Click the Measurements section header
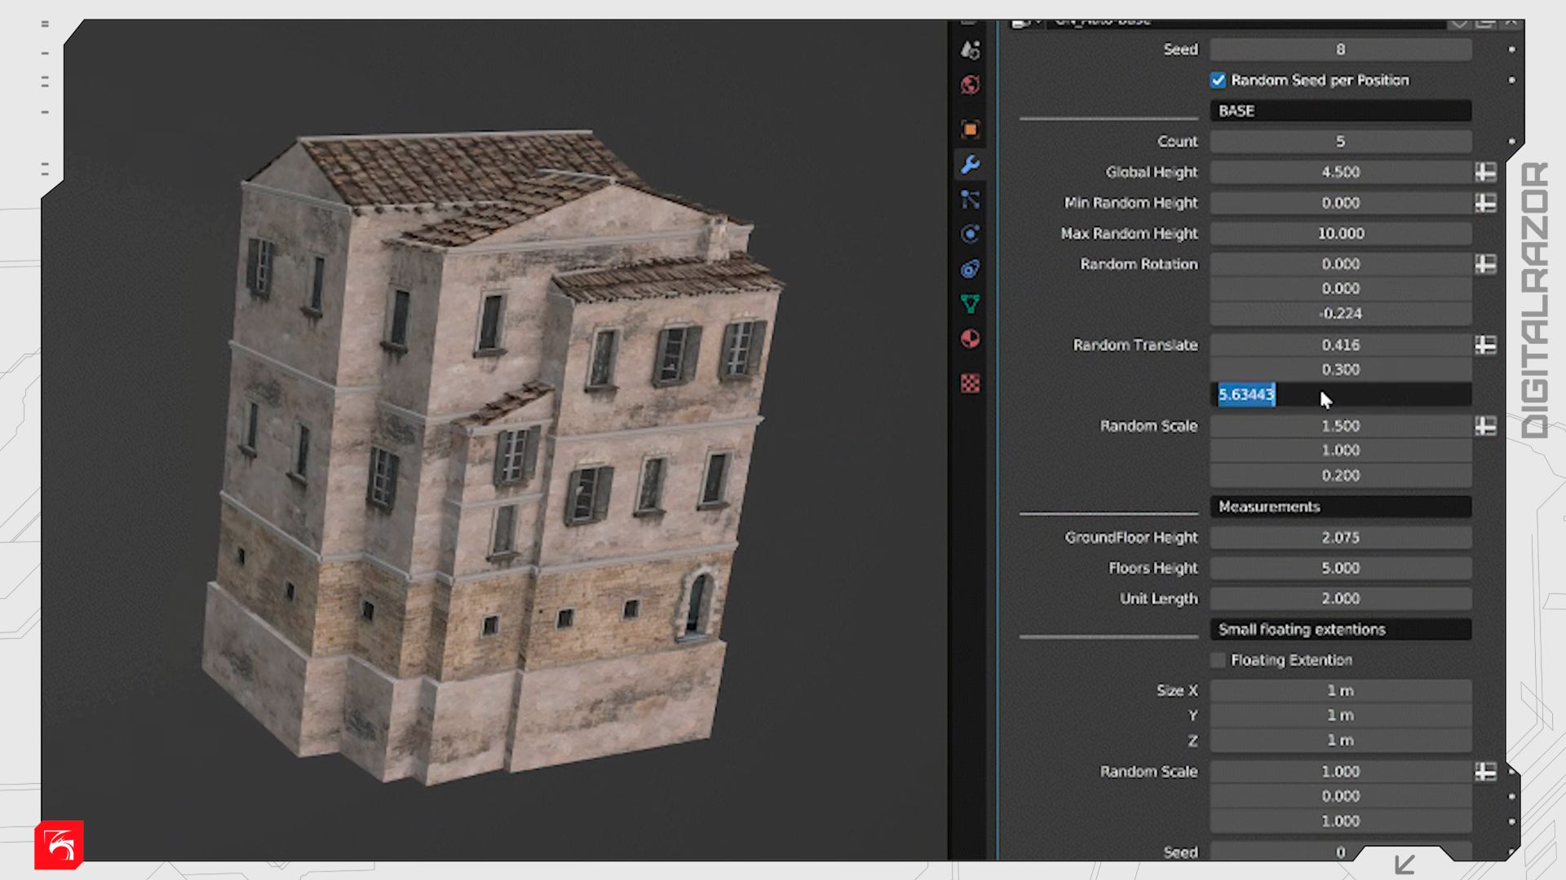The image size is (1566, 880). coord(1340,507)
